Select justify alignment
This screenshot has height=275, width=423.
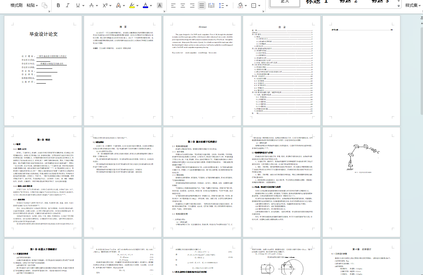tap(202, 5)
